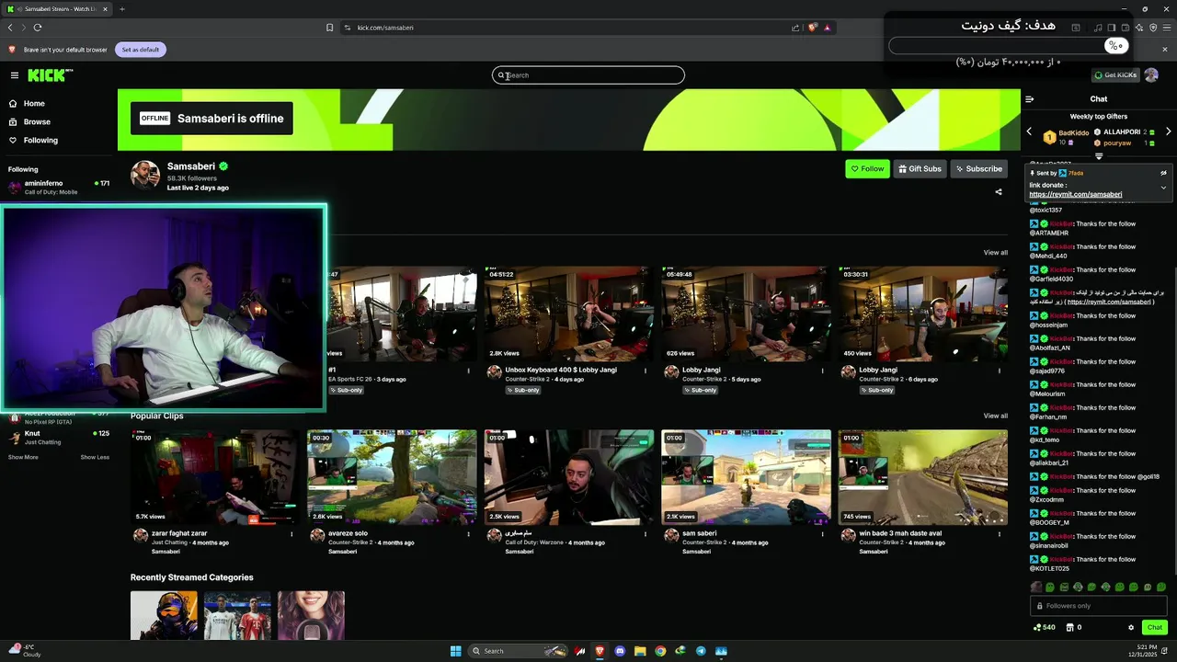The image size is (1177, 662).
Task: Click the Brave Rewards triangle icon
Action: click(x=828, y=28)
